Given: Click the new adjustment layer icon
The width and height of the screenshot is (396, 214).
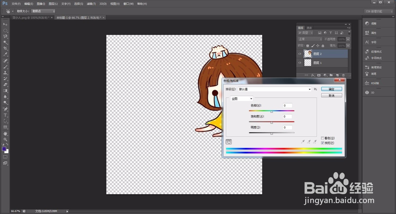Looking at the screenshot, I should 325,75.
